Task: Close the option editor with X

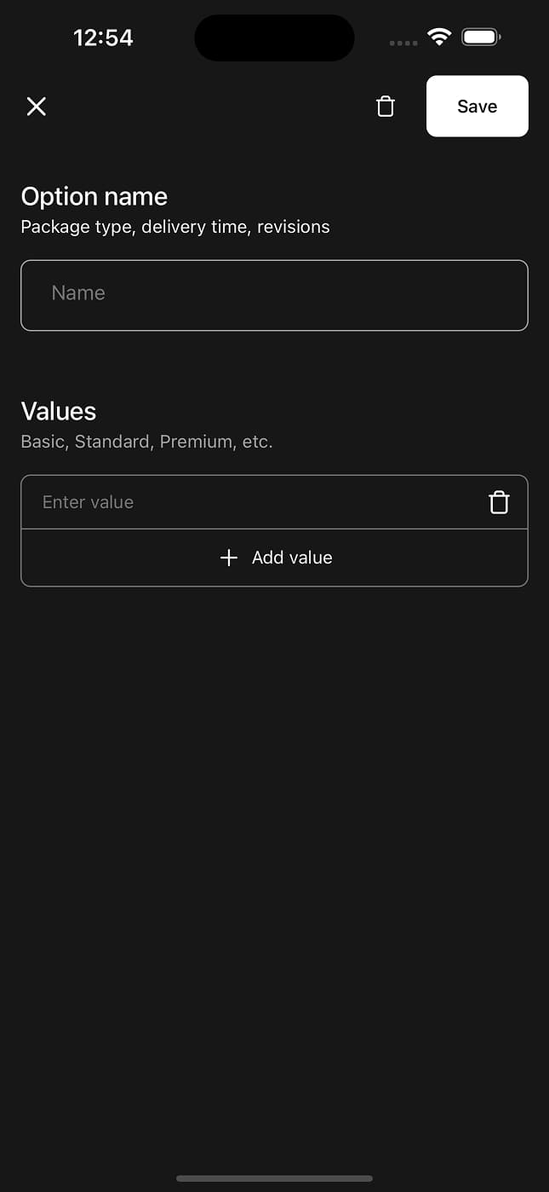Action: point(36,107)
